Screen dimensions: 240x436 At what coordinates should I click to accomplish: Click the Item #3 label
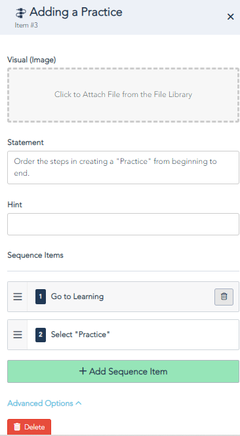26,26
